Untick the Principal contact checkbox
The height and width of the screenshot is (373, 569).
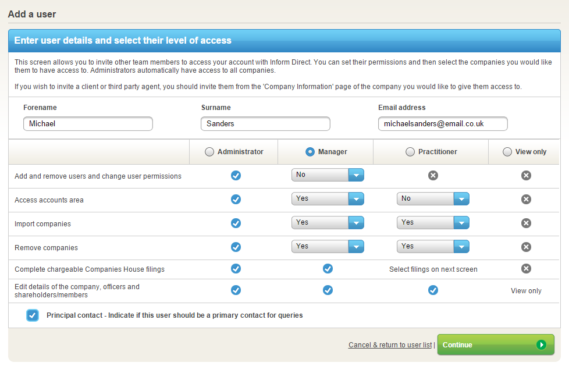click(x=33, y=315)
